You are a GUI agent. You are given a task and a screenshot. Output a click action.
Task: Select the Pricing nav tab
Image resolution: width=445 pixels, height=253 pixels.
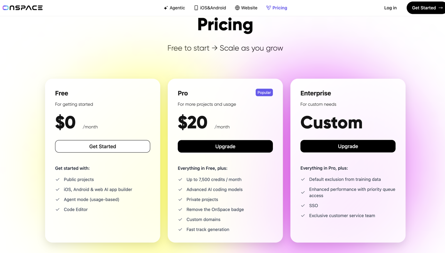click(277, 8)
